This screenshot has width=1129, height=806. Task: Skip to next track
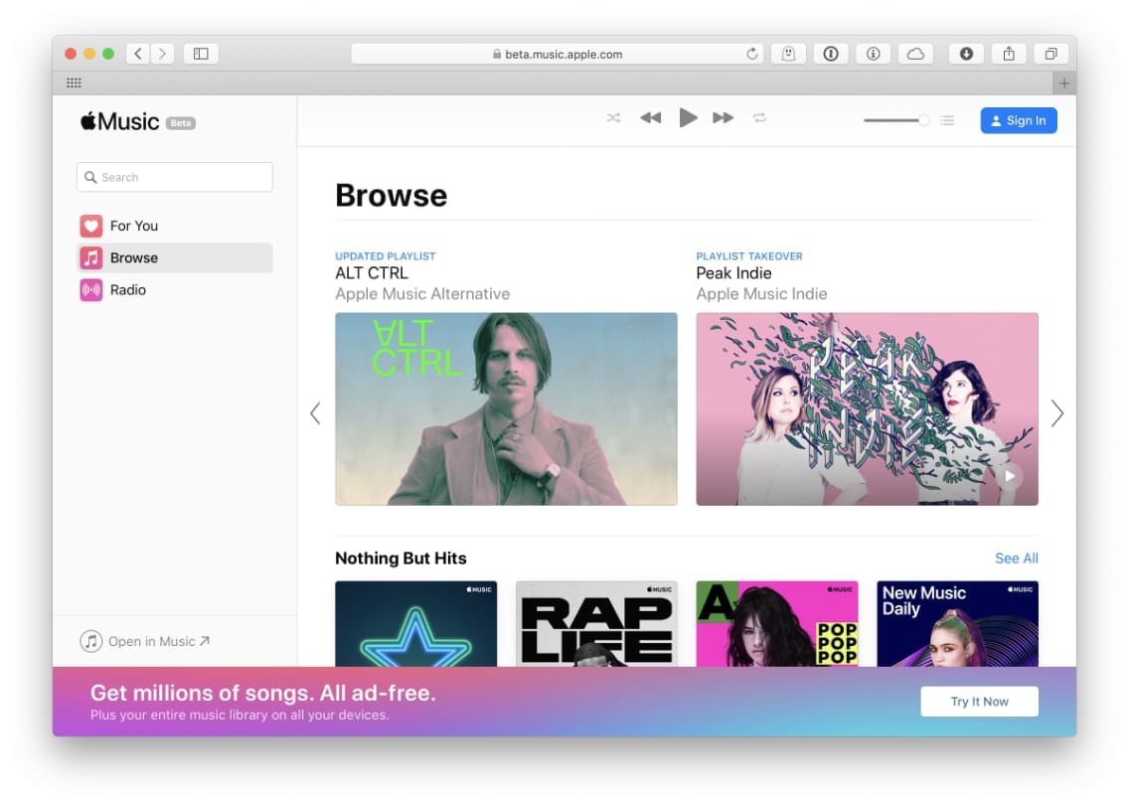[723, 117]
